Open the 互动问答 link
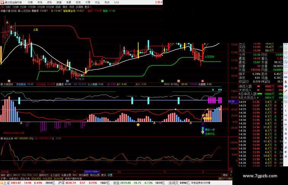The width and height of the screenshot is (288, 185). (x=58, y=179)
